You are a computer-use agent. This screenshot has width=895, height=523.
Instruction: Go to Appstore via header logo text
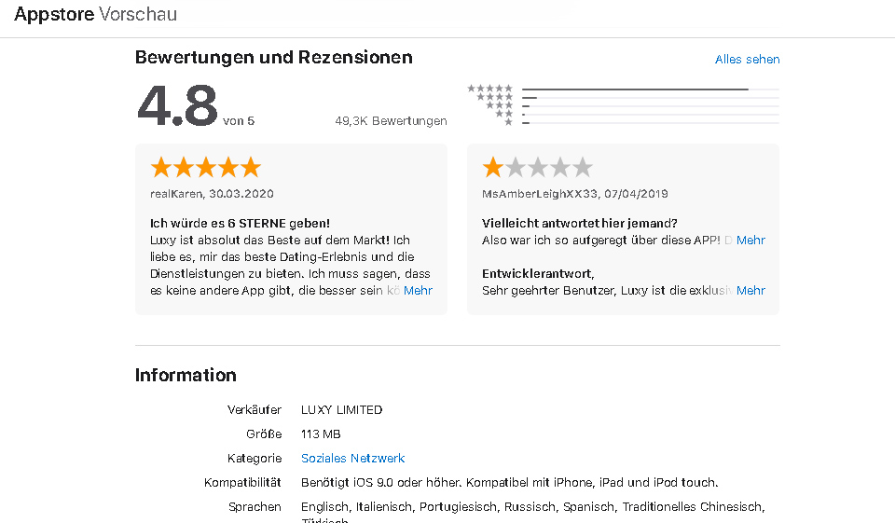click(x=54, y=15)
